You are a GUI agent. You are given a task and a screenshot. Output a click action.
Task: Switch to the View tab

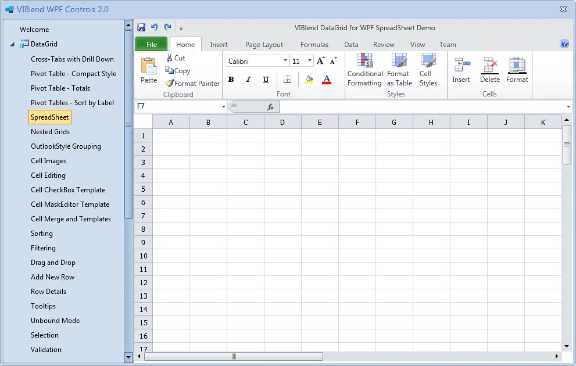click(418, 44)
